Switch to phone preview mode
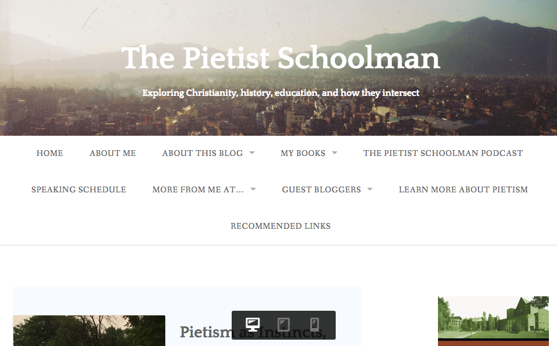The height and width of the screenshot is (346, 557). click(314, 325)
